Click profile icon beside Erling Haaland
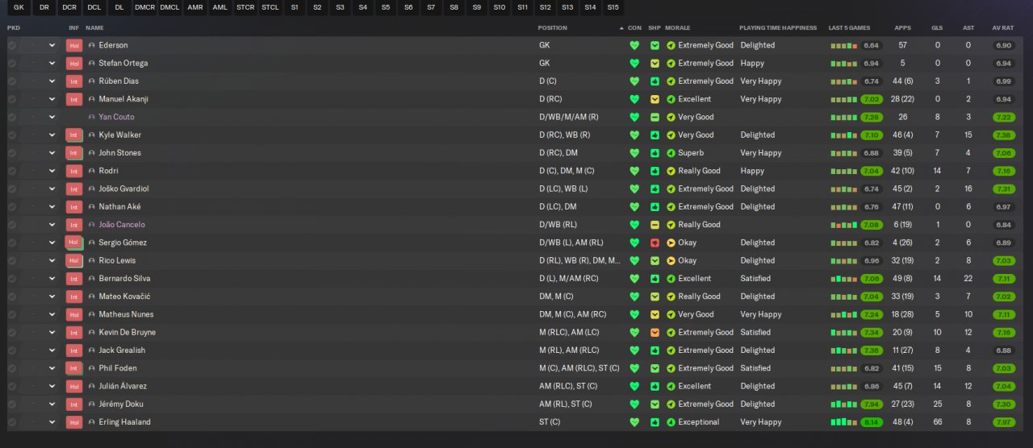Viewport: 1033px width, 448px height. click(x=92, y=422)
